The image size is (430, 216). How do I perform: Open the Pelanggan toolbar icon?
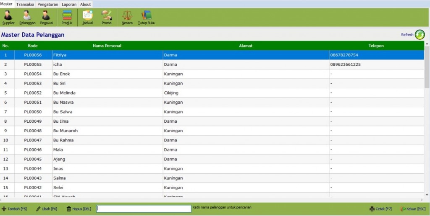tap(27, 18)
